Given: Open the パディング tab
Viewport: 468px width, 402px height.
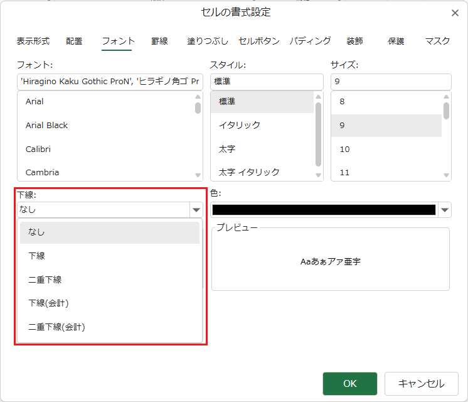Looking at the screenshot, I should point(310,41).
